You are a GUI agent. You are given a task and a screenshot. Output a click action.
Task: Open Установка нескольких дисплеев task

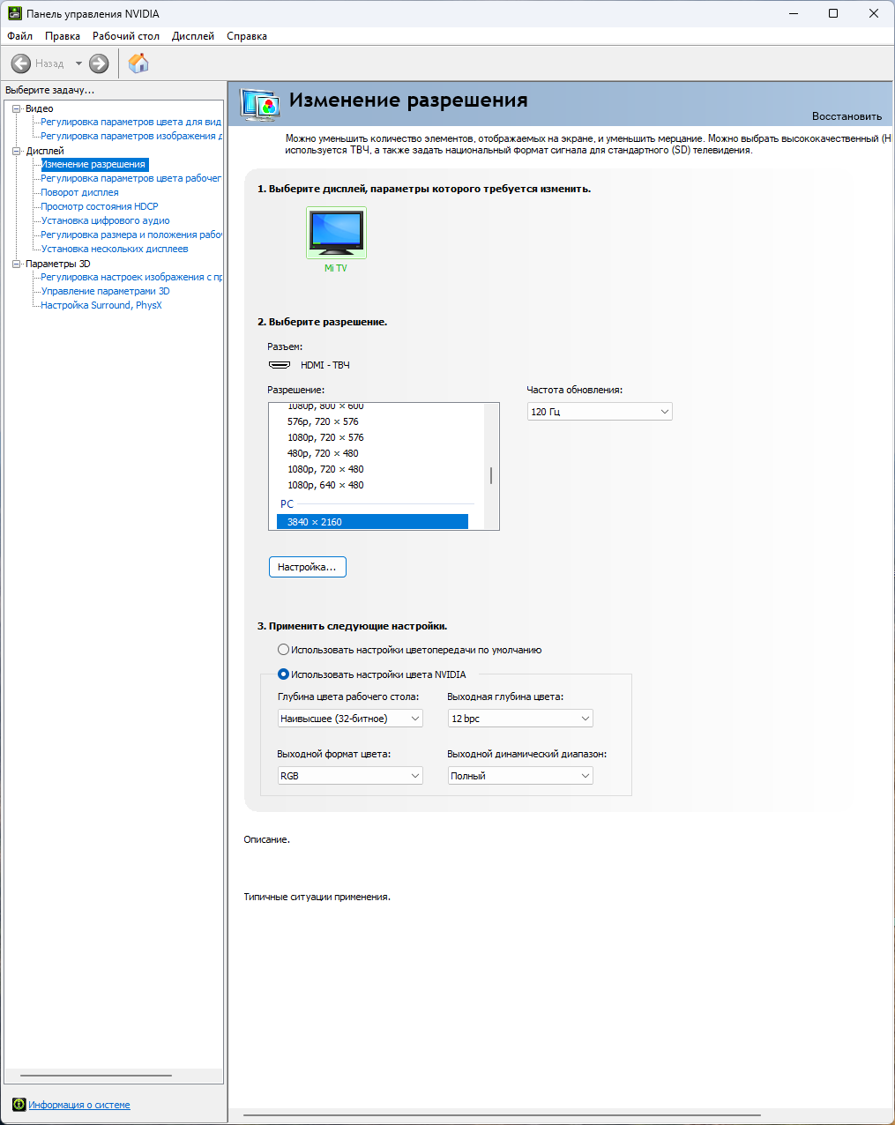click(x=115, y=249)
